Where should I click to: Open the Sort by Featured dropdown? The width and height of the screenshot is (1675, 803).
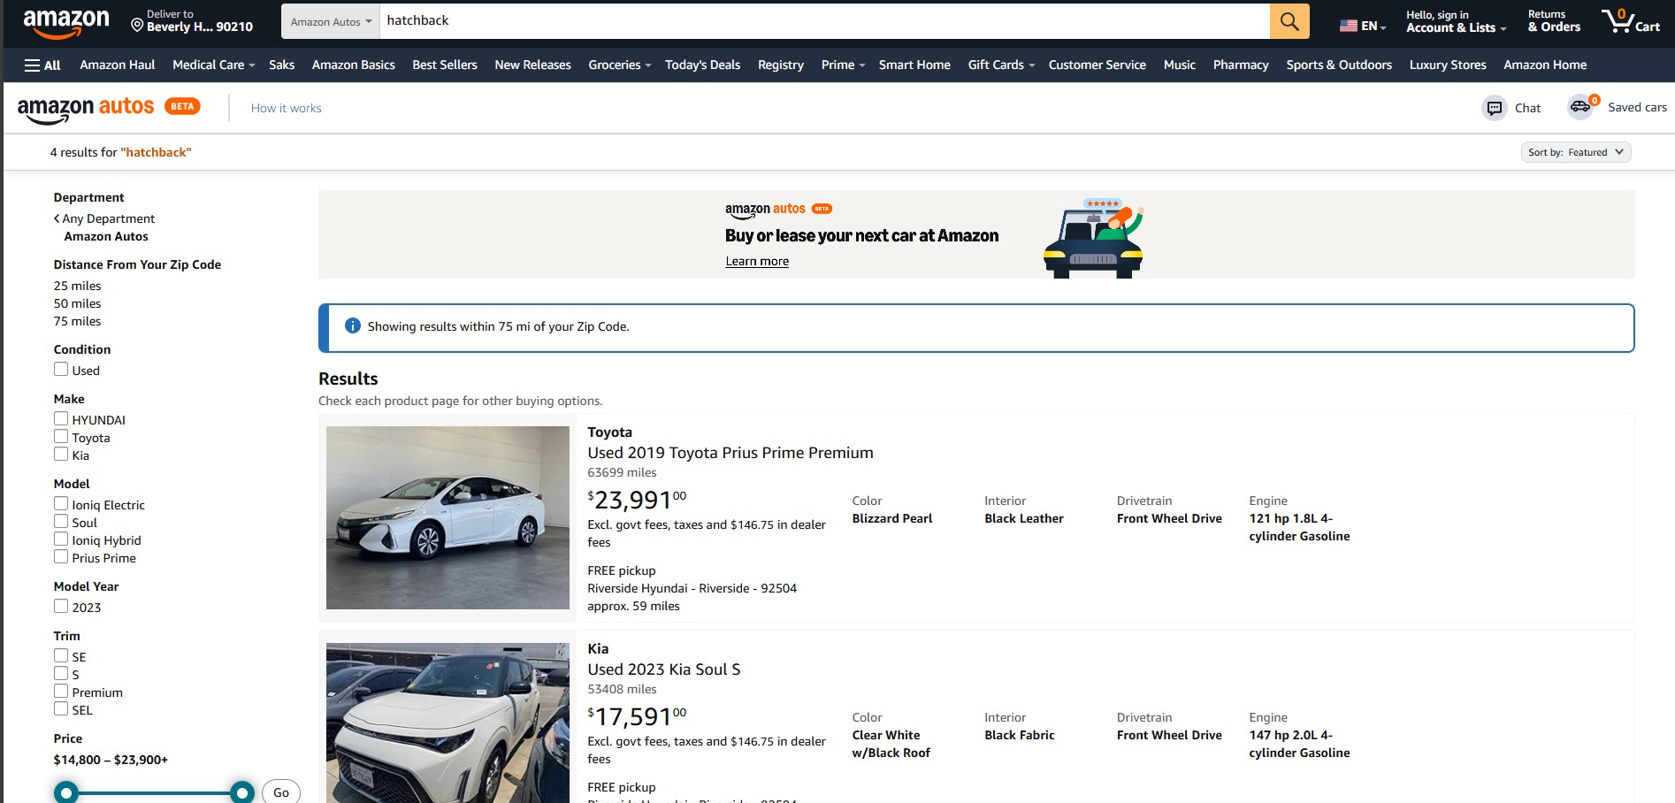click(1576, 152)
